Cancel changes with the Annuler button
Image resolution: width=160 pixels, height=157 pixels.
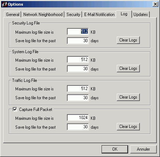pos(143,149)
